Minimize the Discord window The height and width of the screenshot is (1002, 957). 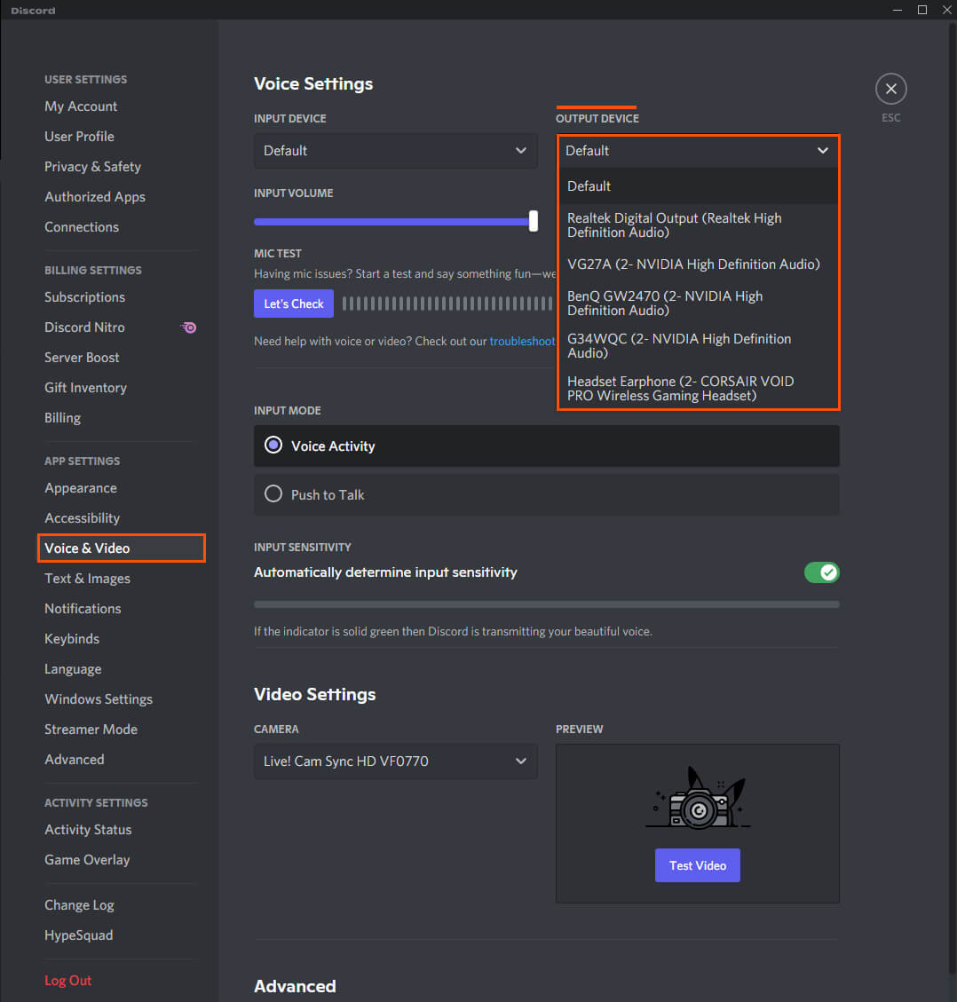click(x=897, y=10)
